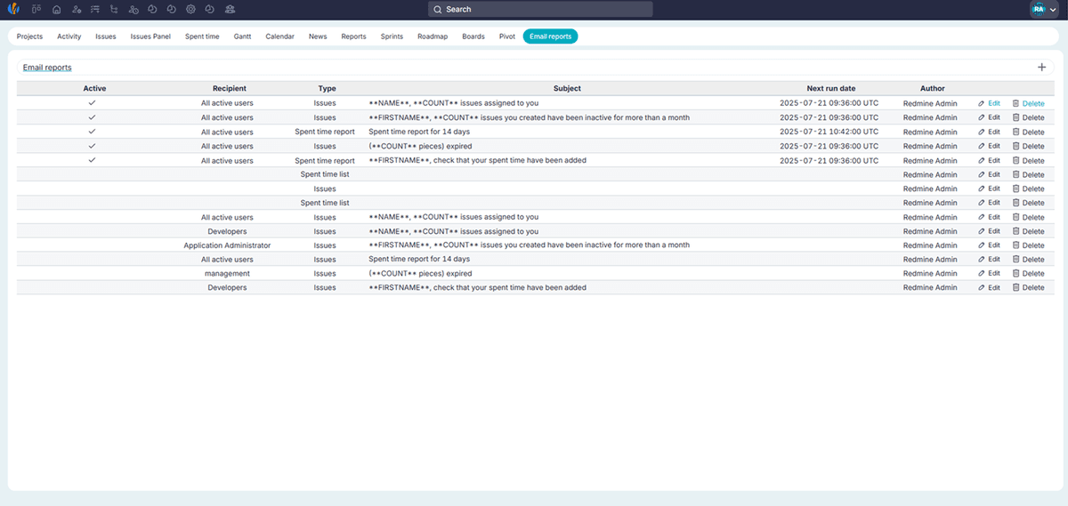Switch to the Gantt tab
Viewport: 1068px width, 506px height.
pos(242,36)
